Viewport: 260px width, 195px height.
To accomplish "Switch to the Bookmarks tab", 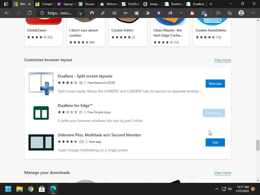I will point(174,4).
